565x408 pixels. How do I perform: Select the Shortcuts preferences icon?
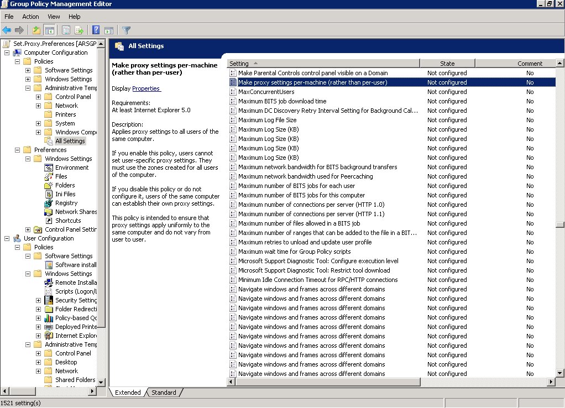pos(49,221)
